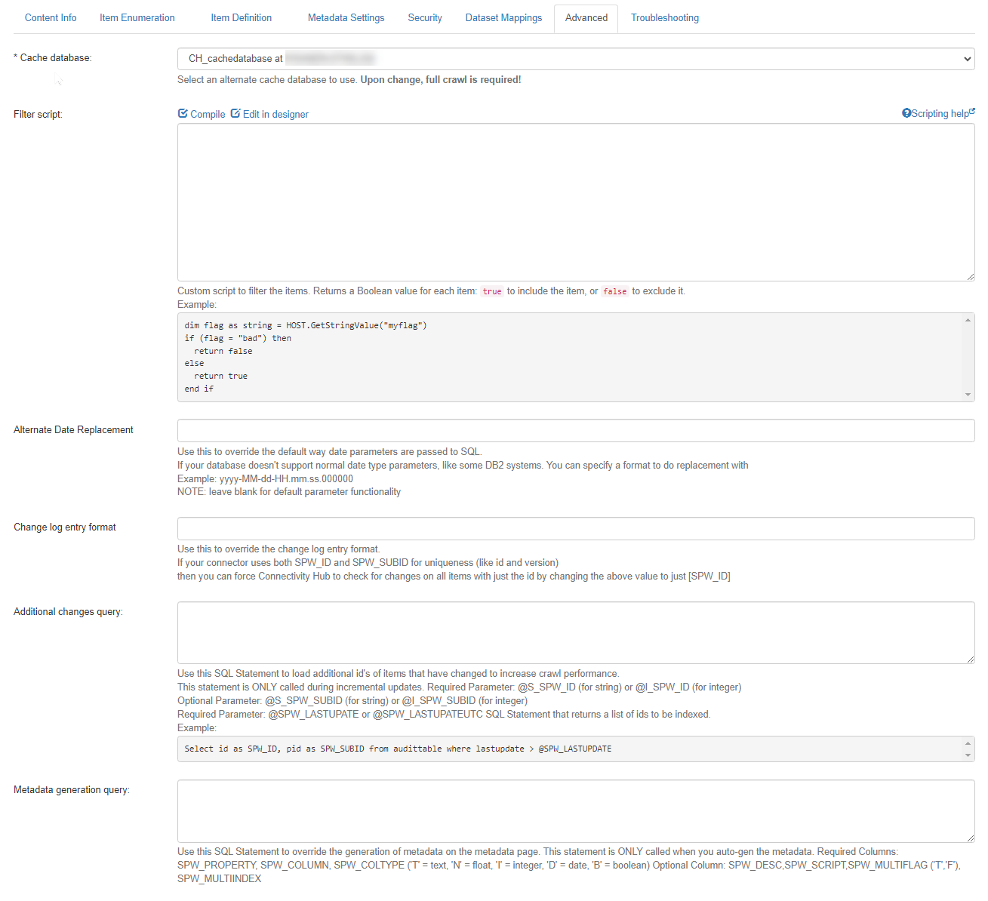Open the Troubleshooting tab

point(664,18)
